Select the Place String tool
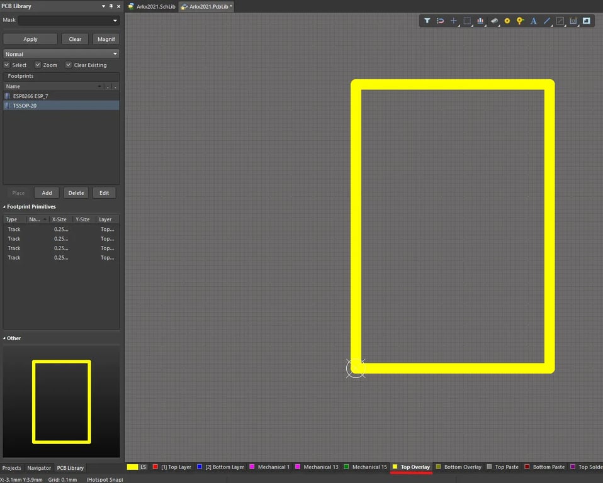Viewport: 603px width, 483px height. [533, 21]
